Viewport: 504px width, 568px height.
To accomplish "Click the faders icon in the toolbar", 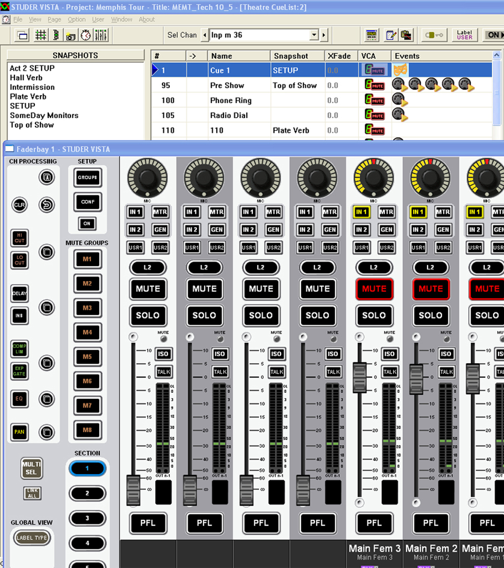I will 100,35.
